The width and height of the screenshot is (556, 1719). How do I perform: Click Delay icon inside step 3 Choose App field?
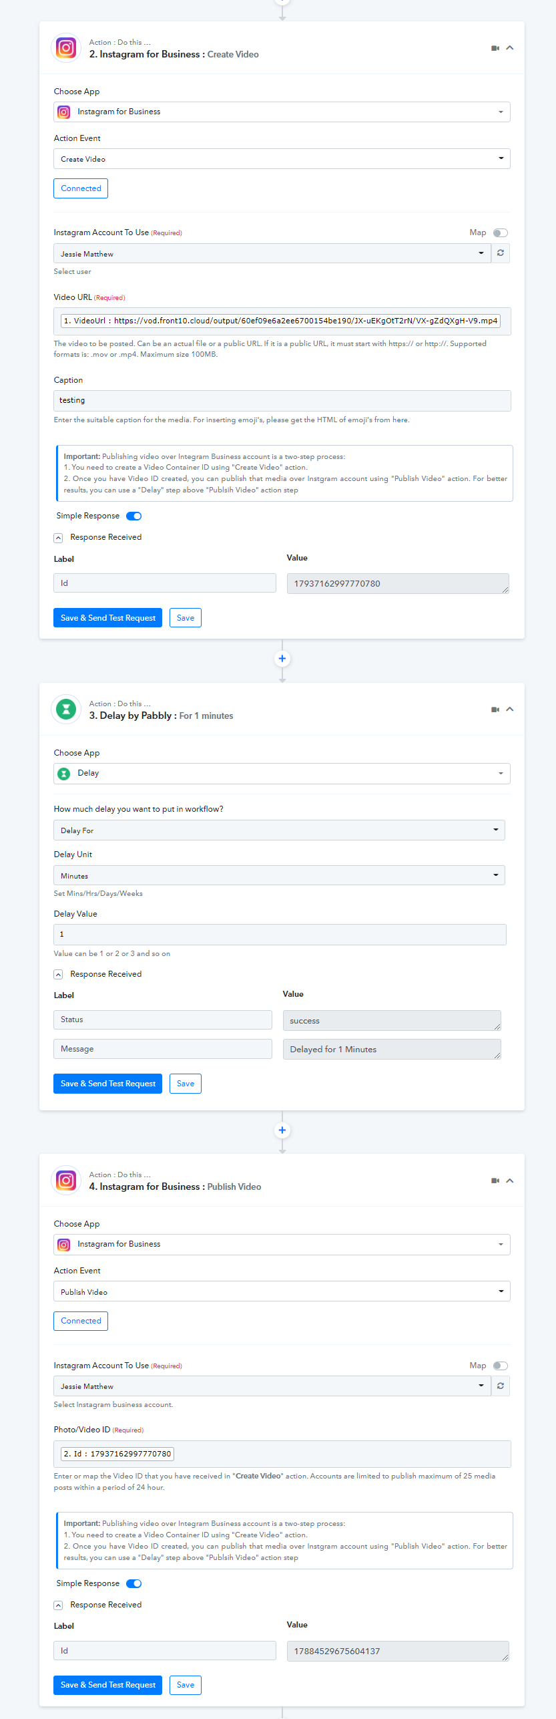64,774
